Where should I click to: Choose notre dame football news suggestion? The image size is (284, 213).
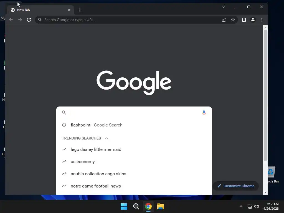(134, 186)
